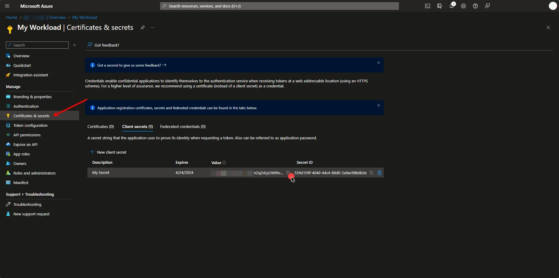Image resolution: width=559 pixels, height=278 pixels.
Task: Dismiss the feedback banner
Action: (x=378, y=63)
